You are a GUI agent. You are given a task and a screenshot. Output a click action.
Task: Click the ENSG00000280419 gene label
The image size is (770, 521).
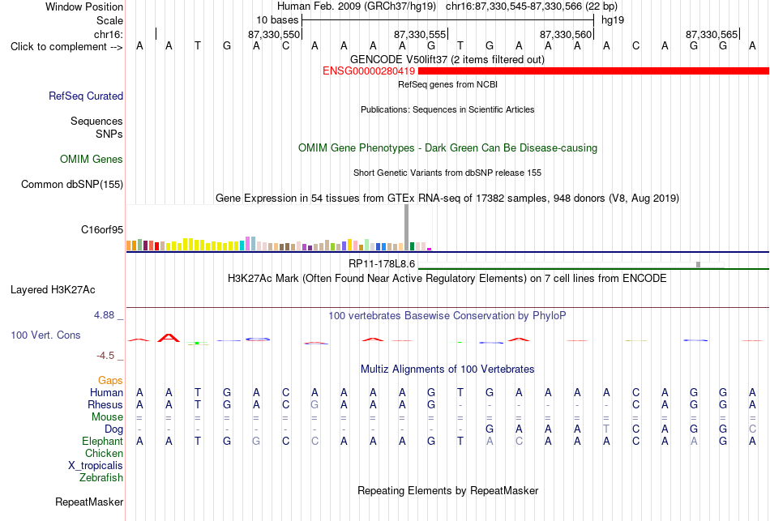click(368, 71)
